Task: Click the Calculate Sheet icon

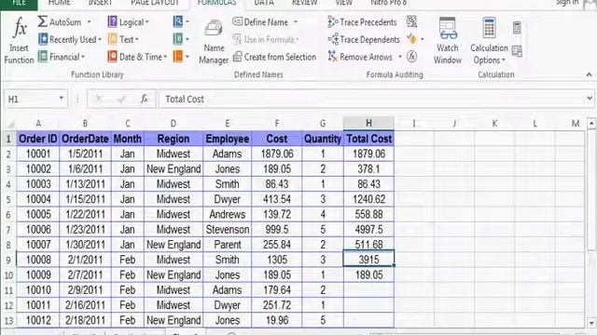Action: point(517,50)
